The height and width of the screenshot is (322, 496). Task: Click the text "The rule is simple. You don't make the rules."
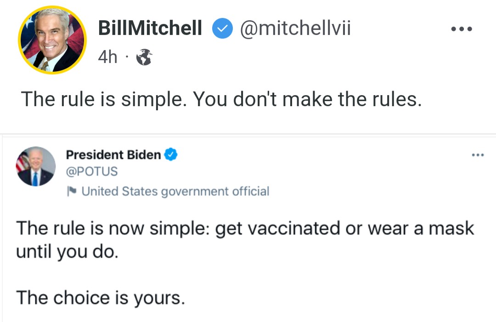(x=221, y=99)
